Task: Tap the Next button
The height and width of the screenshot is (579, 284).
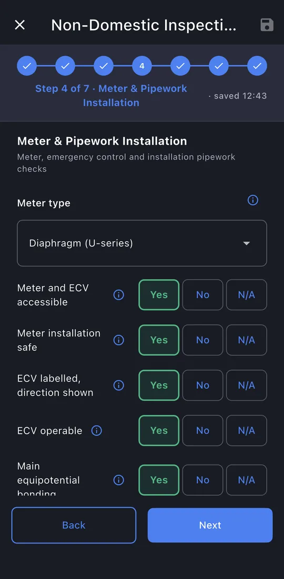Action: pyautogui.click(x=210, y=525)
